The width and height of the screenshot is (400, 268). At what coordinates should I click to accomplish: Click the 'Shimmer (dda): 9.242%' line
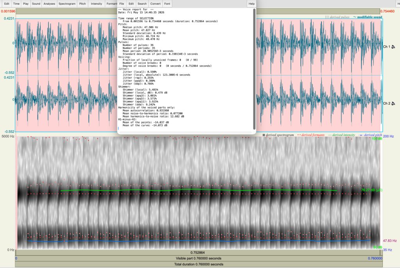[139, 104]
